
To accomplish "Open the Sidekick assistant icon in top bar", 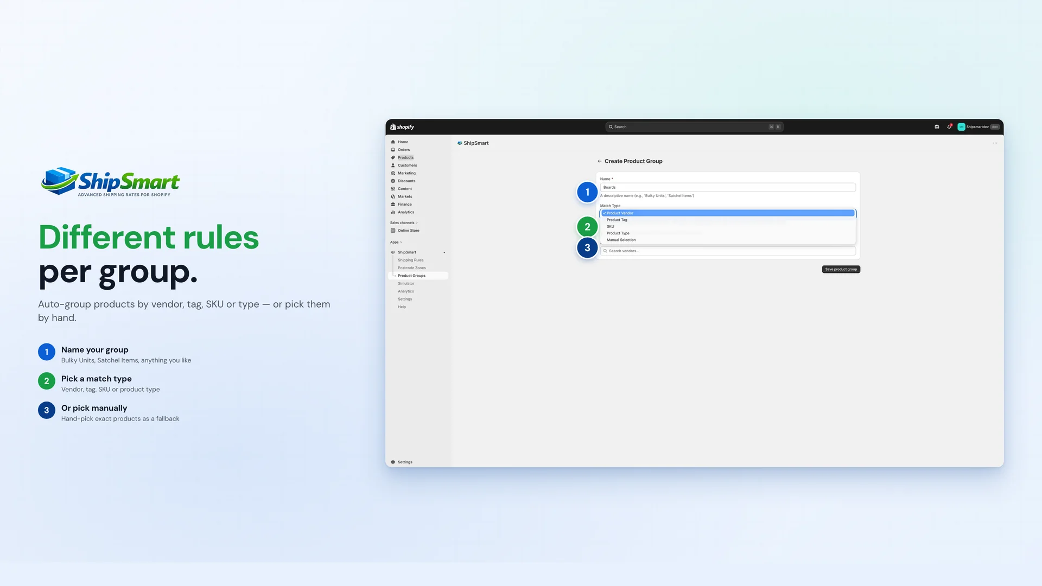I will click(x=937, y=127).
